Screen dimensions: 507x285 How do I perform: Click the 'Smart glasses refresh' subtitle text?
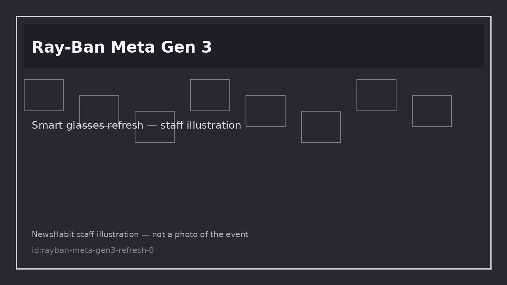click(88, 125)
